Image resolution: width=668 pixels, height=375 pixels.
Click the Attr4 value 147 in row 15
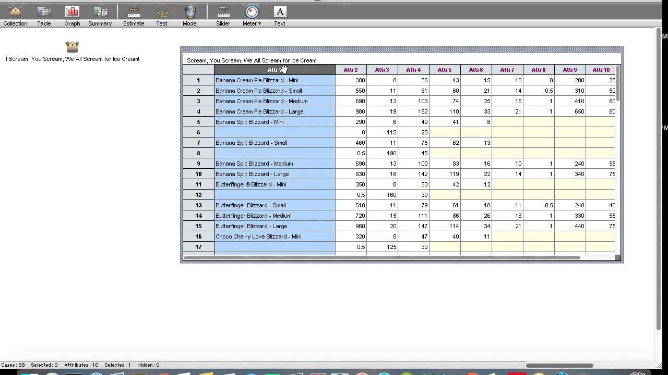tap(413, 226)
